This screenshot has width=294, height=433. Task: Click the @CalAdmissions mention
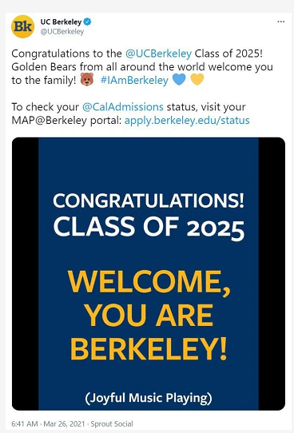[x=123, y=107]
